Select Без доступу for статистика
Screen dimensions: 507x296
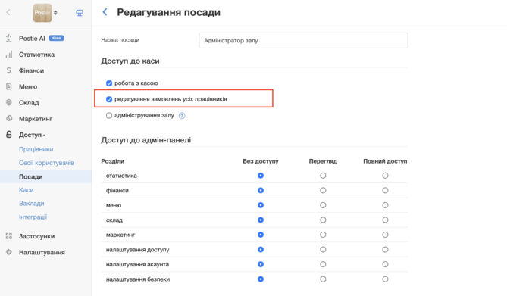point(261,176)
